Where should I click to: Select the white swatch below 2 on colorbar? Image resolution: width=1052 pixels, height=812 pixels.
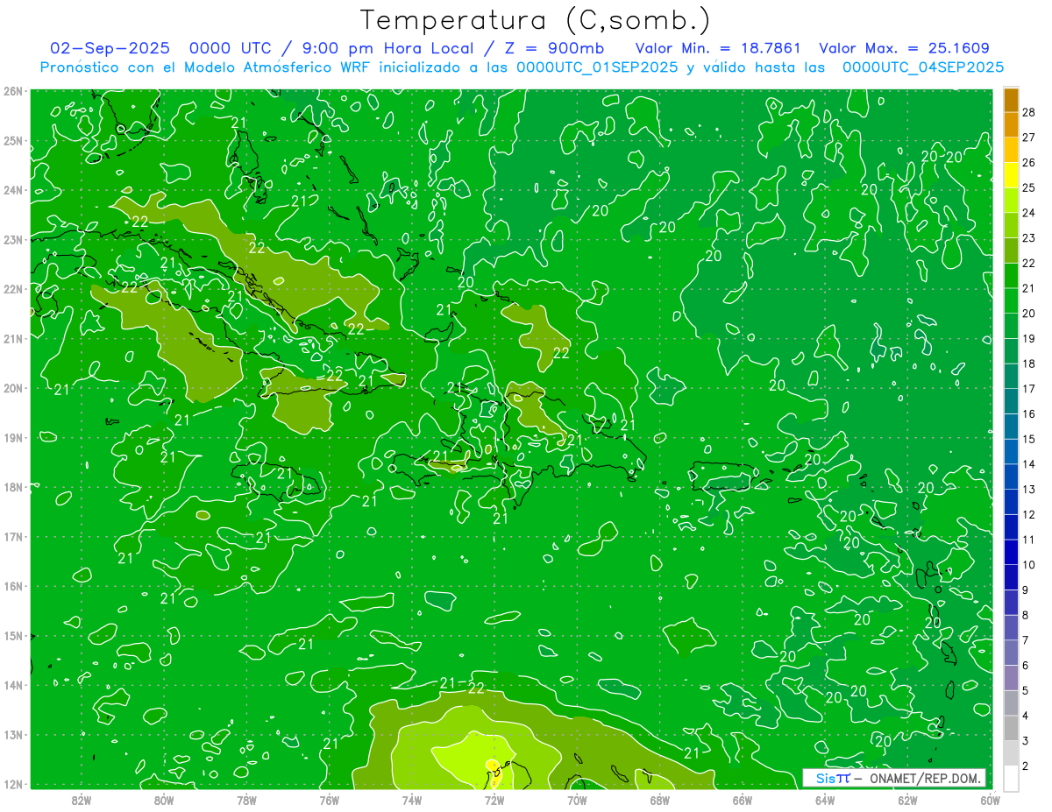[1011, 778]
